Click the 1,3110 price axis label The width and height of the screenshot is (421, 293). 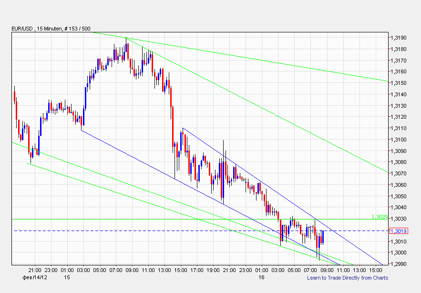coord(399,128)
